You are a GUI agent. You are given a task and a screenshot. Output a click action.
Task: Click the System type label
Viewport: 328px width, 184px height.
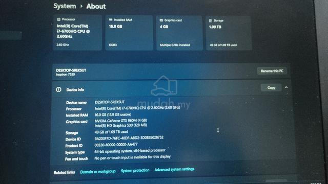pyautogui.click(x=75, y=152)
